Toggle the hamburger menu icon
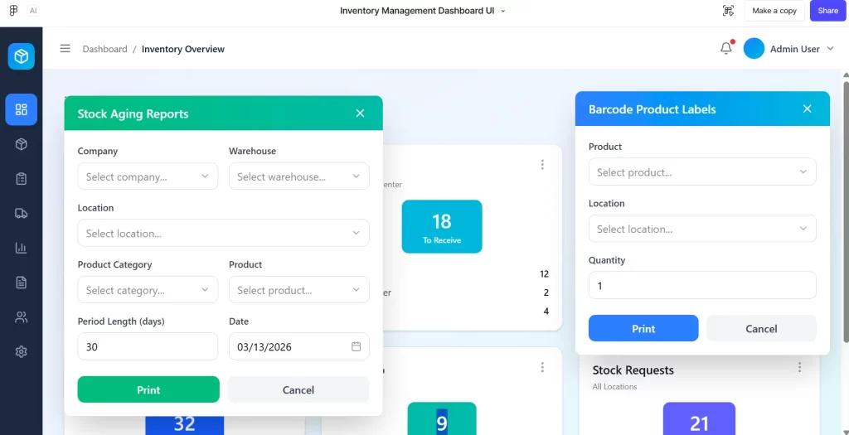The height and width of the screenshot is (435, 849). coord(65,49)
